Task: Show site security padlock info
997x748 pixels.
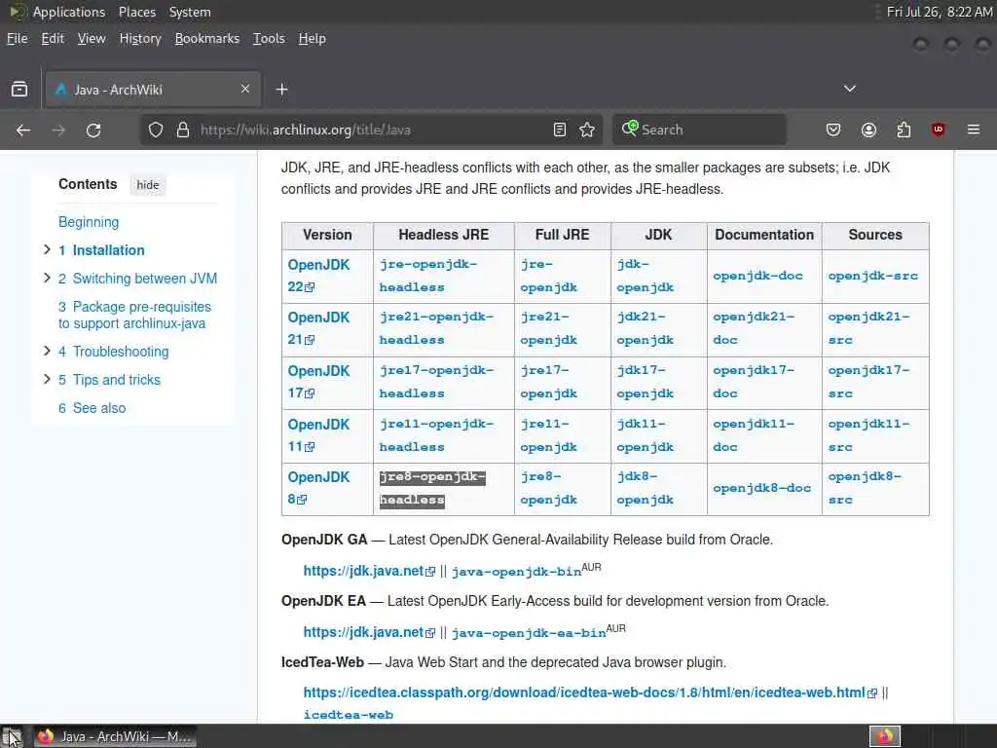Action: (183, 130)
